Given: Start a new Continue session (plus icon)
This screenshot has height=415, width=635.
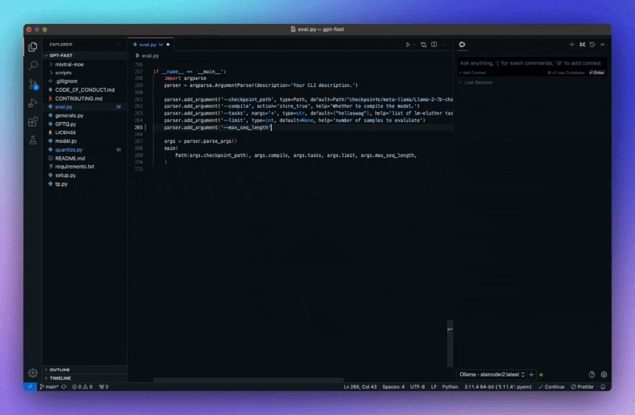Looking at the screenshot, I should 571,44.
